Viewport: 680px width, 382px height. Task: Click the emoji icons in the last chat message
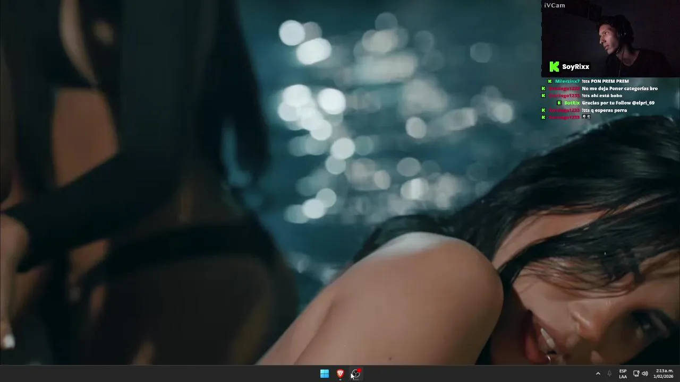(x=586, y=117)
